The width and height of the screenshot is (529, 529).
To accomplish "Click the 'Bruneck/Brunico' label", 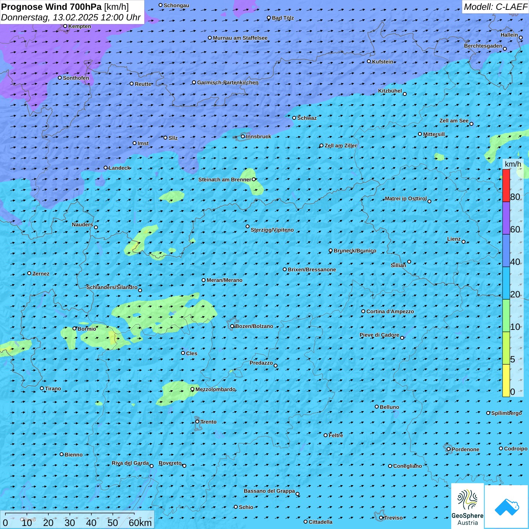I will (355, 251).
